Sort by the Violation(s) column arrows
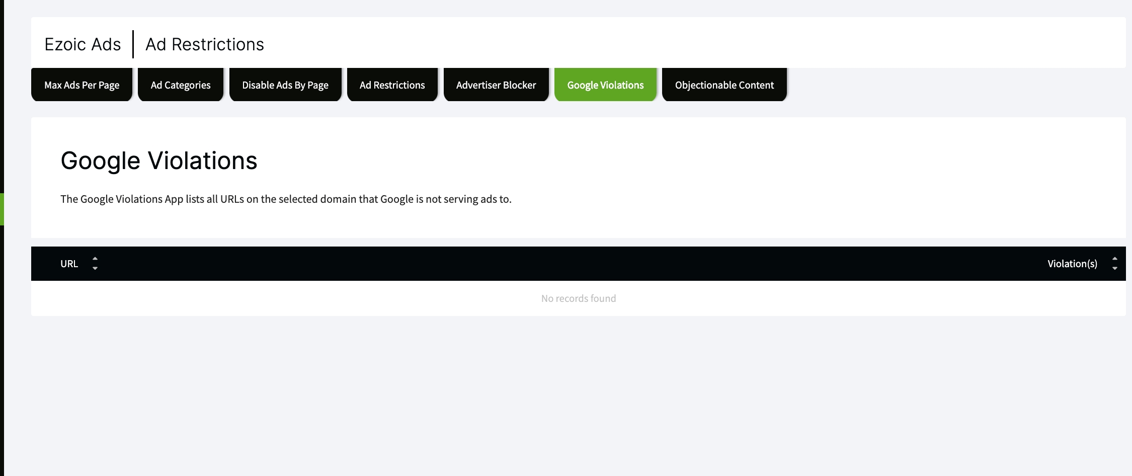This screenshot has width=1132, height=476. point(1115,263)
